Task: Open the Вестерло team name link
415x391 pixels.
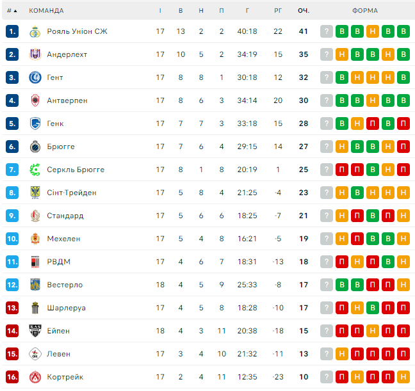Action: click(x=65, y=285)
